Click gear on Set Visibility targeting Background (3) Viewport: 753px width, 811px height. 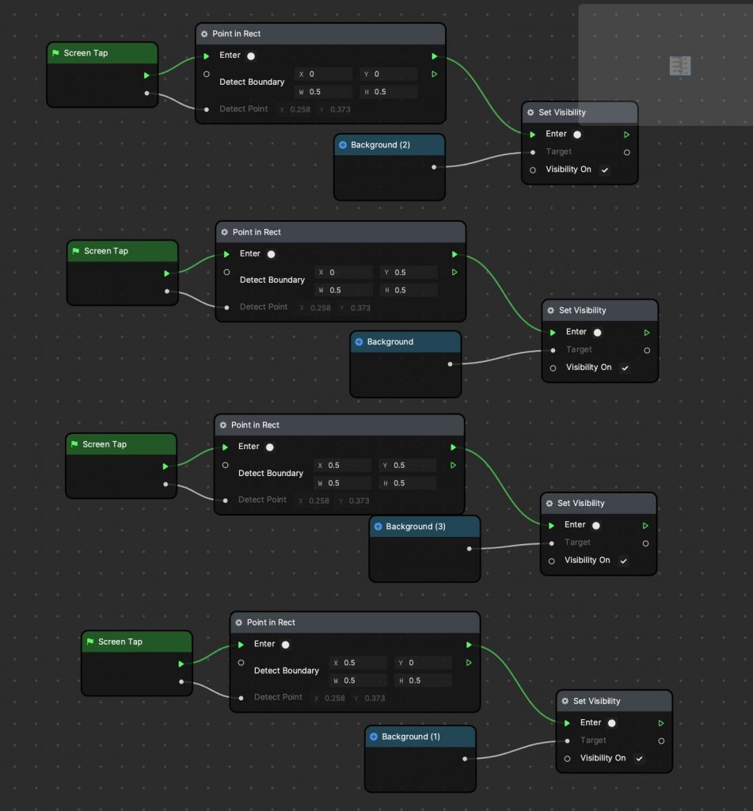[x=550, y=503]
